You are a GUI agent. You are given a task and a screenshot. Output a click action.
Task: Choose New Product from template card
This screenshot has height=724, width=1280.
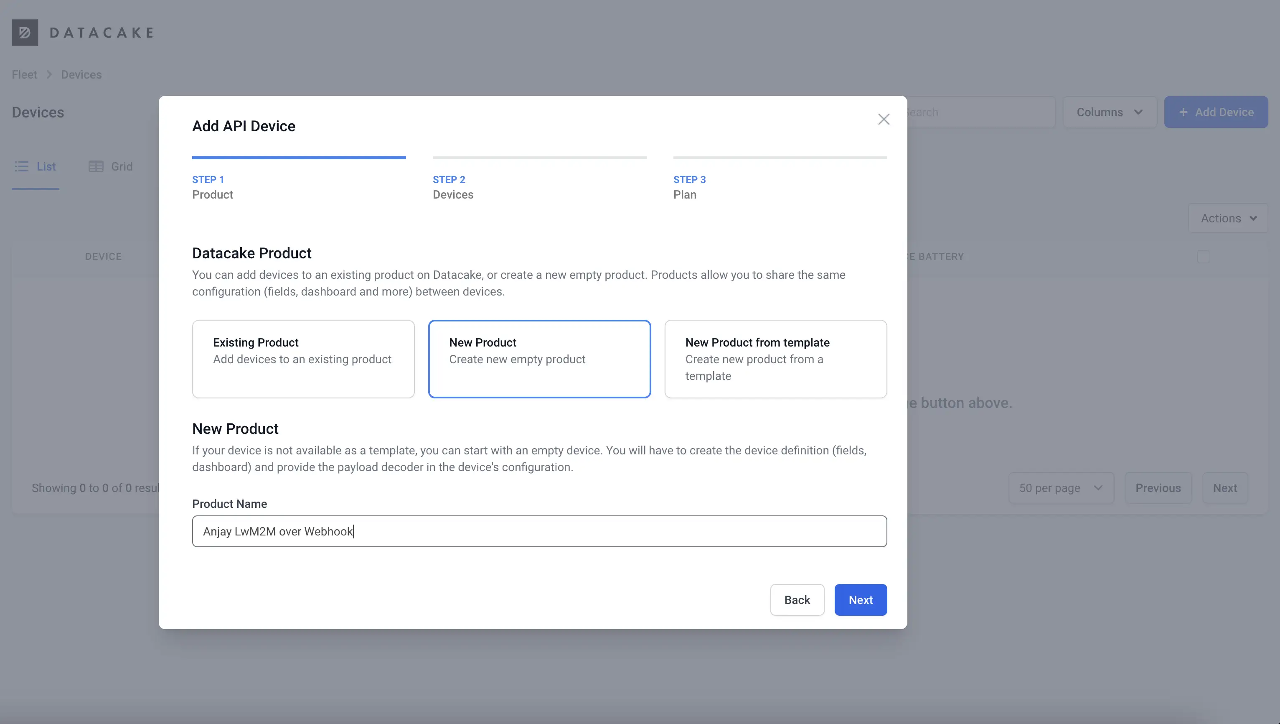[x=776, y=359]
